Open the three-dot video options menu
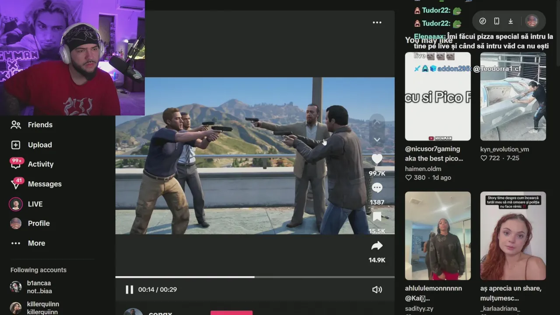 pos(377,22)
